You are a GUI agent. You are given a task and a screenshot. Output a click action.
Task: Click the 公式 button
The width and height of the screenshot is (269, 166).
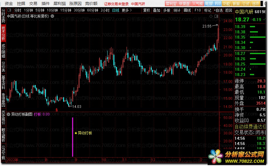click(246, 4)
